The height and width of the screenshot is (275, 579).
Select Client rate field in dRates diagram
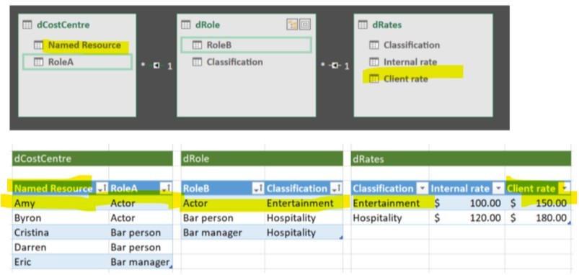pos(405,79)
